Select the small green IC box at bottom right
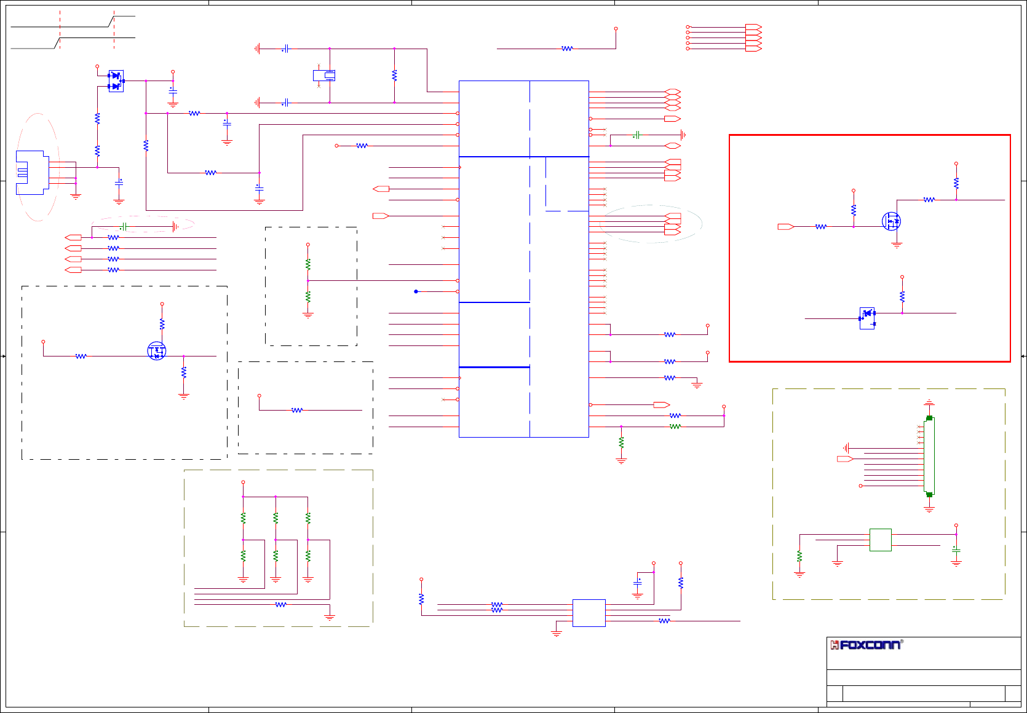This screenshot has height=713, width=1027. coord(881,540)
